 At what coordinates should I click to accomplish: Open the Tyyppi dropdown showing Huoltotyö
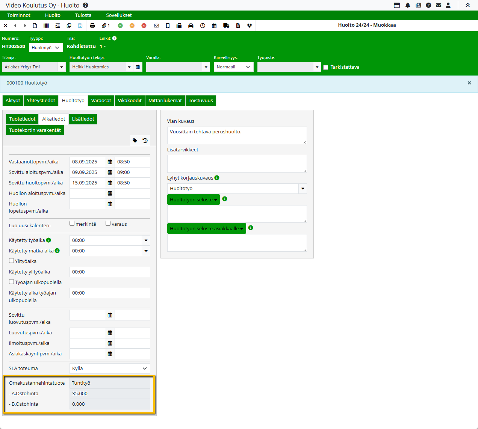tap(46, 48)
